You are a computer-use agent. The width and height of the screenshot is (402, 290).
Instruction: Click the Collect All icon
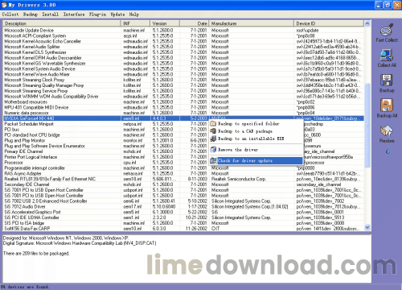[387, 56]
